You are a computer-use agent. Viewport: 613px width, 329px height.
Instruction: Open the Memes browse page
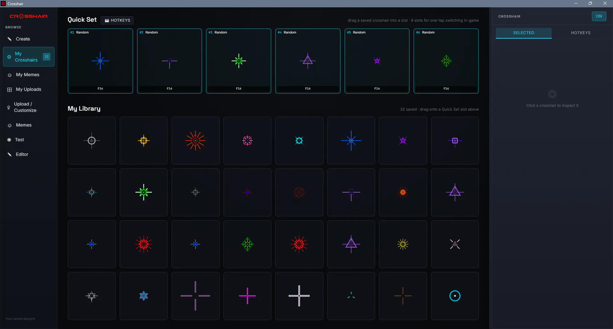[x=29, y=125]
